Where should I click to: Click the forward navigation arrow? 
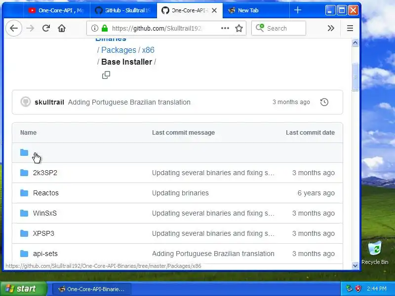[30, 28]
